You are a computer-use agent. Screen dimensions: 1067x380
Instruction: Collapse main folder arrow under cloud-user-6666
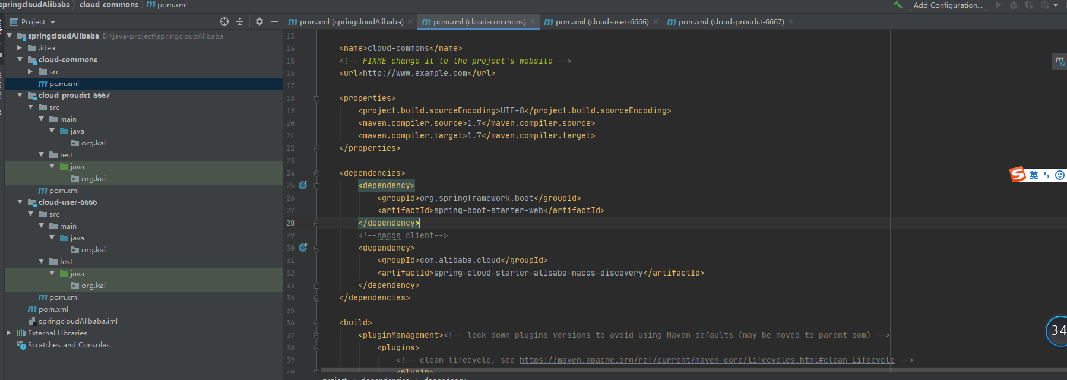click(42, 226)
